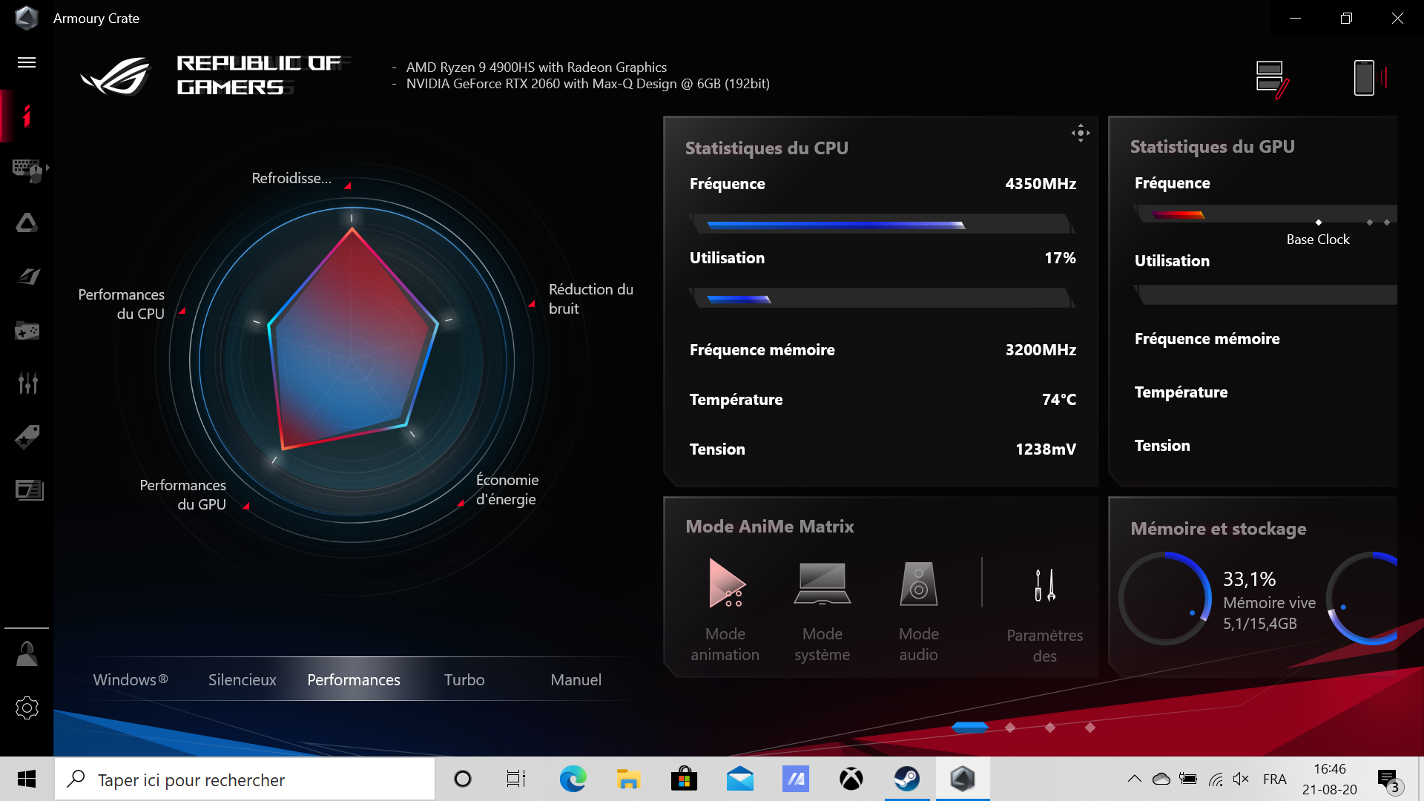
Task: Jump to the second dashboard page diamond
Action: coord(1010,728)
